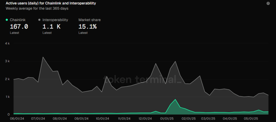Click the 167.0 Chainlink latest value
Image resolution: width=276 pixels, height=122 pixels.
(x=19, y=27)
